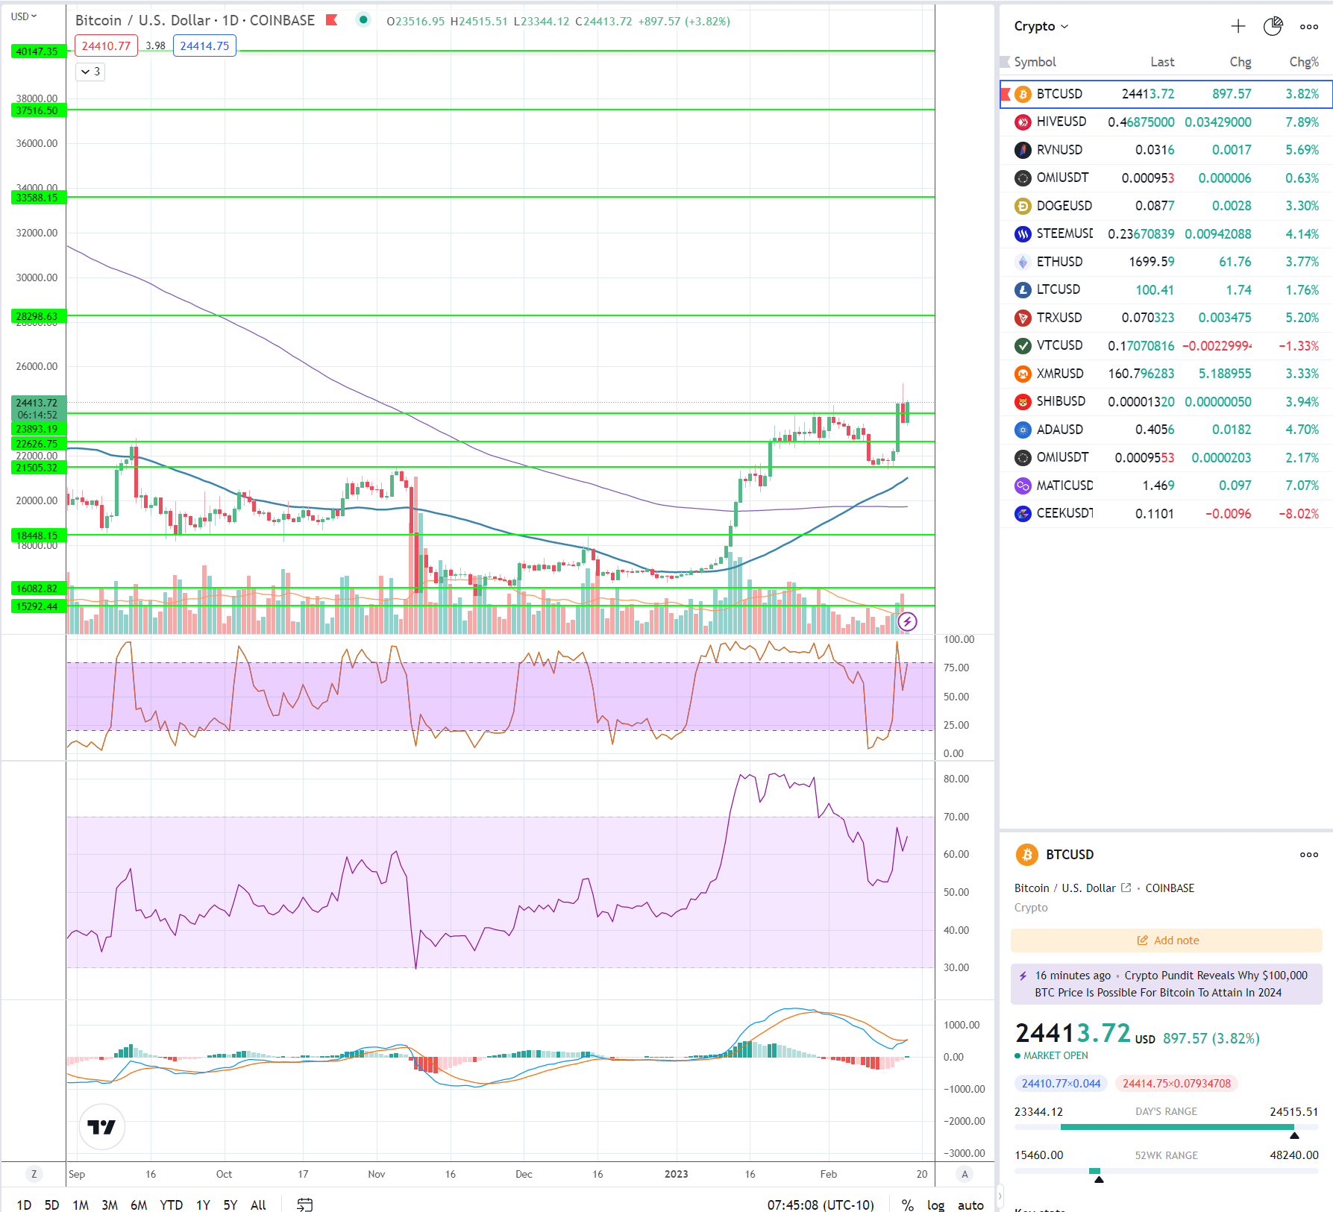Viewport: 1333px width, 1212px height.
Task: Click the Bitcoin logo in details panel
Action: coord(1027,855)
